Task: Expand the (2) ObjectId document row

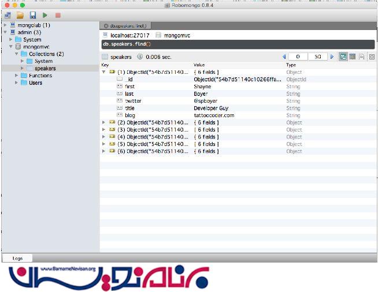Action: (103, 122)
